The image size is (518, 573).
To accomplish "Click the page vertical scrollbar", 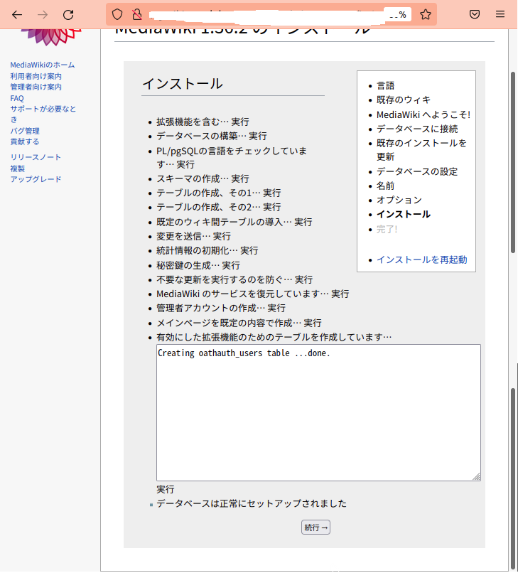I will coord(513,162).
